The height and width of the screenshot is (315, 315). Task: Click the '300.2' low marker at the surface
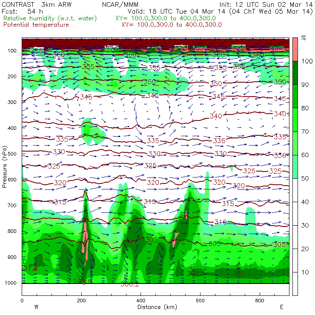pyautogui.click(x=129, y=284)
